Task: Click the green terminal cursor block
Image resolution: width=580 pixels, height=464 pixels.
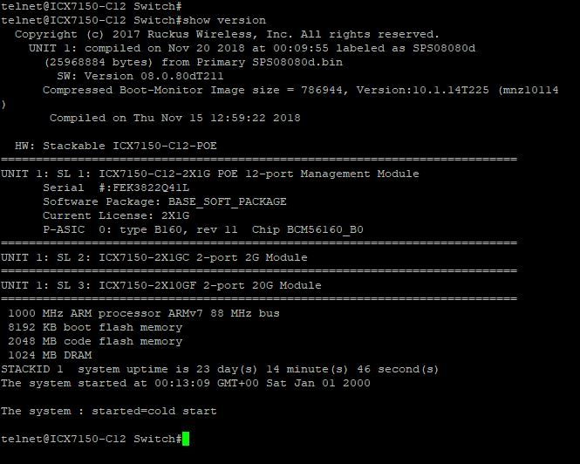Action: [x=186, y=439]
